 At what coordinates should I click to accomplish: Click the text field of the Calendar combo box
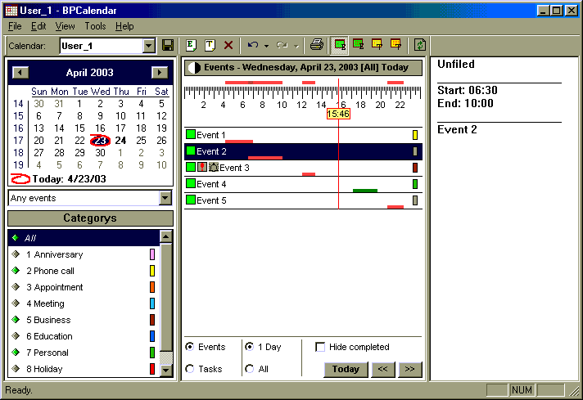pos(102,46)
